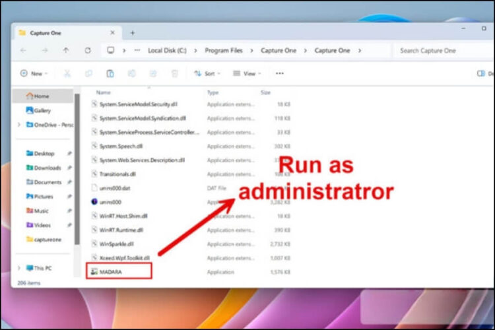Click chevron after the last Capture One breadcrumb

click(x=360, y=51)
